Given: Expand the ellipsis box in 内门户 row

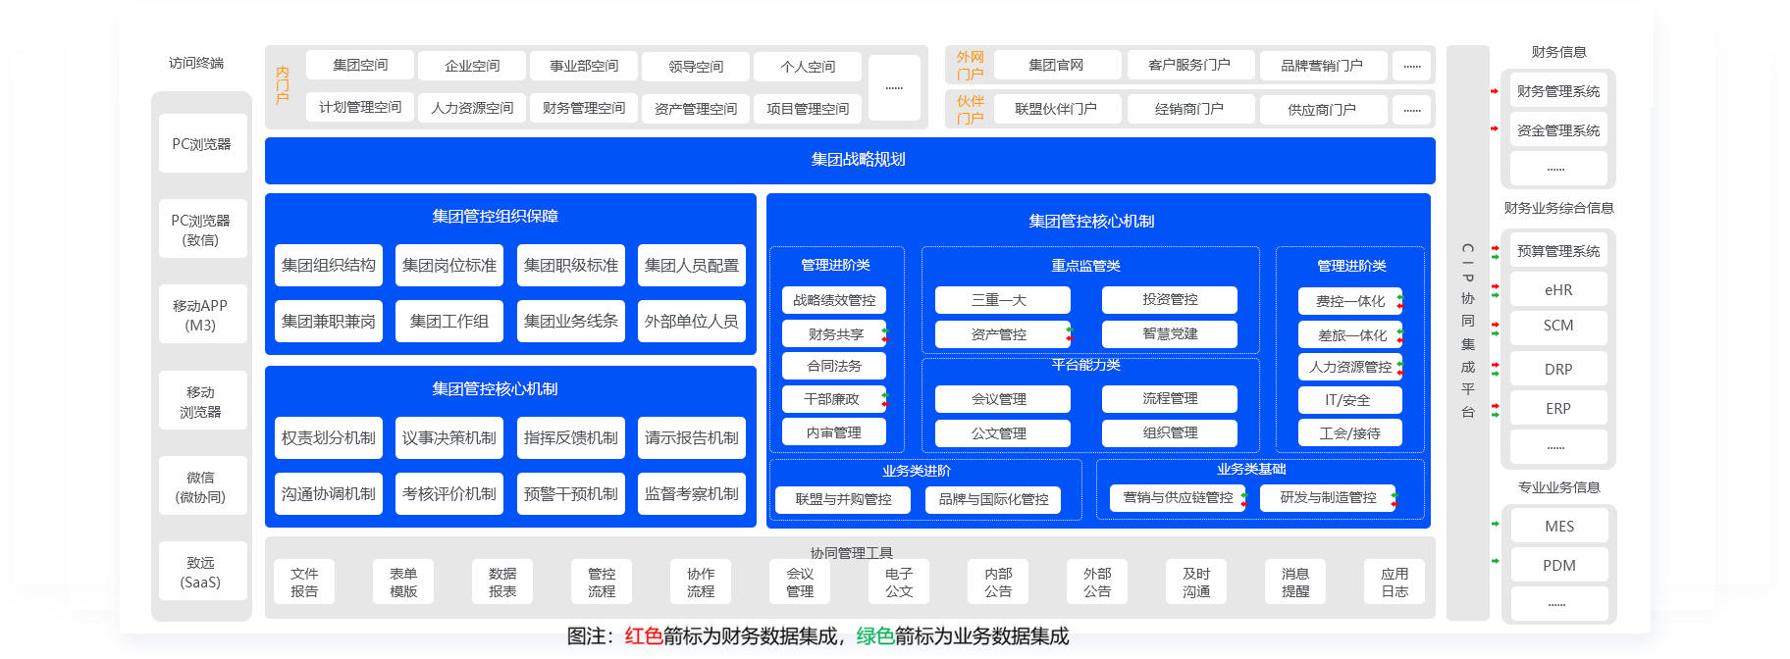Looking at the screenshot, I should pos(894,88).
